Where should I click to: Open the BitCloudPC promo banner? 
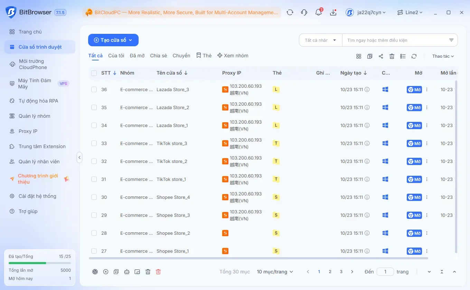coord(182,12)
